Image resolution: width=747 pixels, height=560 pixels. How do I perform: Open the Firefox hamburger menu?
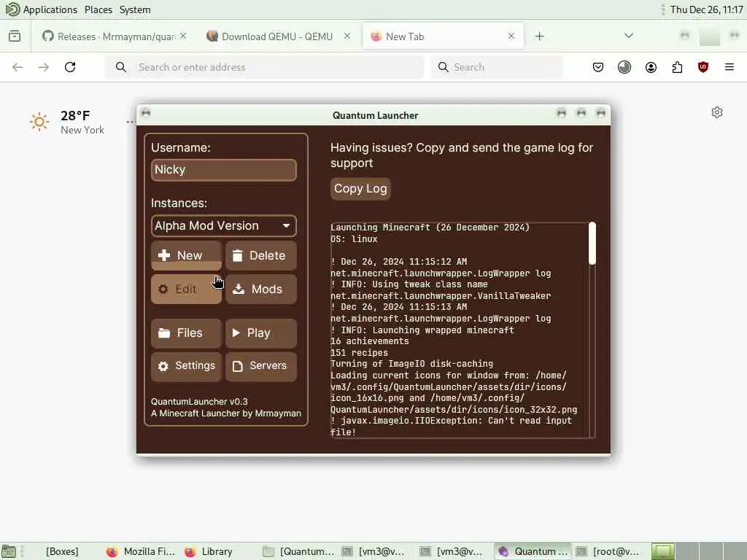(x=729, y=67)
